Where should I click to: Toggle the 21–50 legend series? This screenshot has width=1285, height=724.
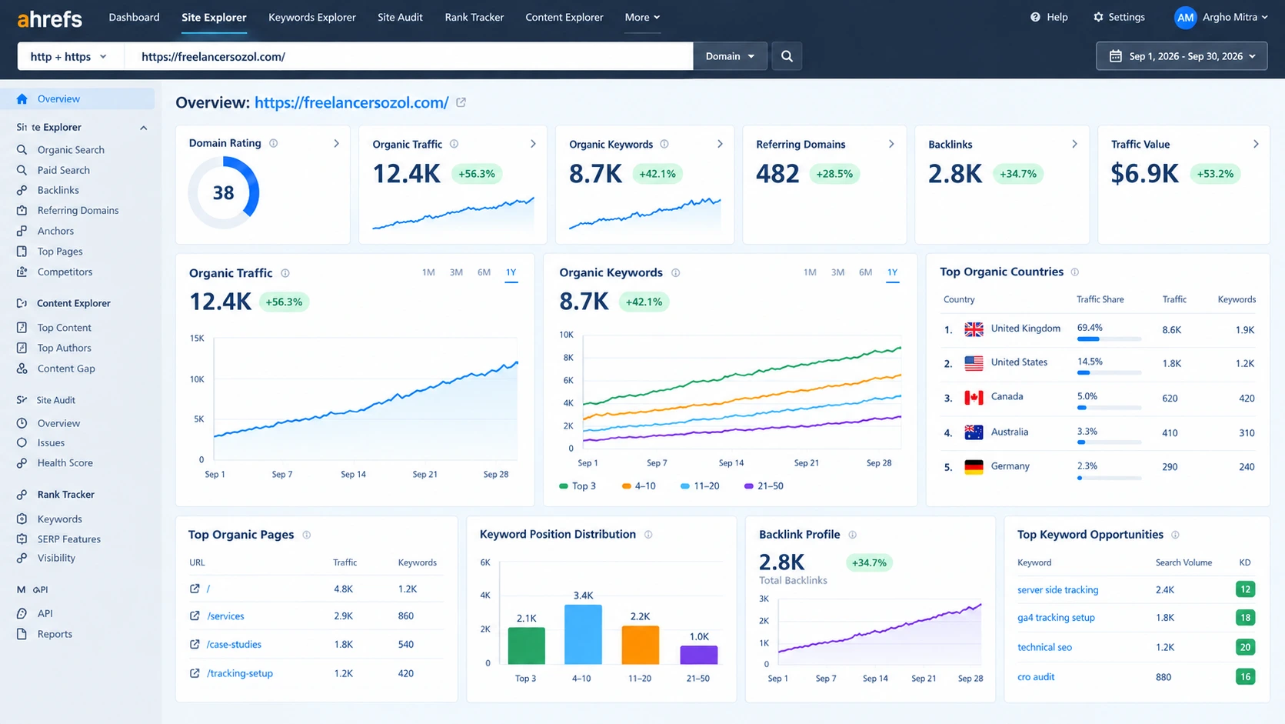point(764,485)
